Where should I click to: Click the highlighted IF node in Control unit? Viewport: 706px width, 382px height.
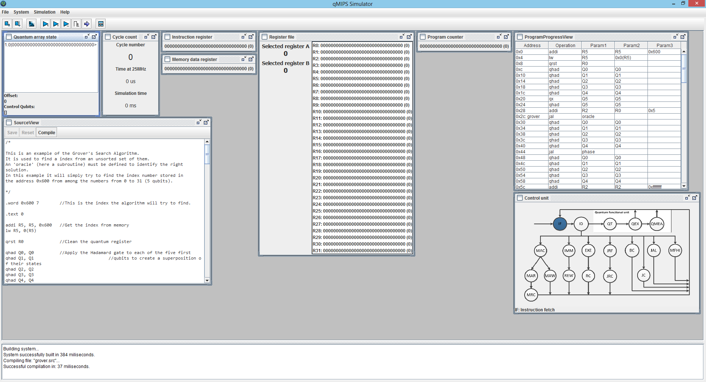point(560,224)
